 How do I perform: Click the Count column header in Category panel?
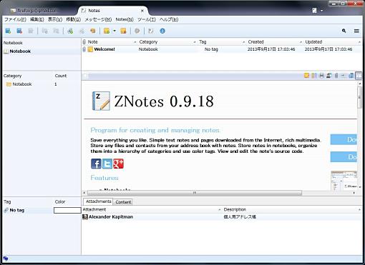coord(61,76)
